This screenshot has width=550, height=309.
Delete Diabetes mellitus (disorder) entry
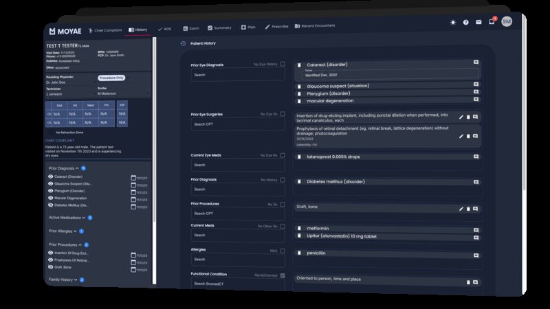[x=299, y=181]
